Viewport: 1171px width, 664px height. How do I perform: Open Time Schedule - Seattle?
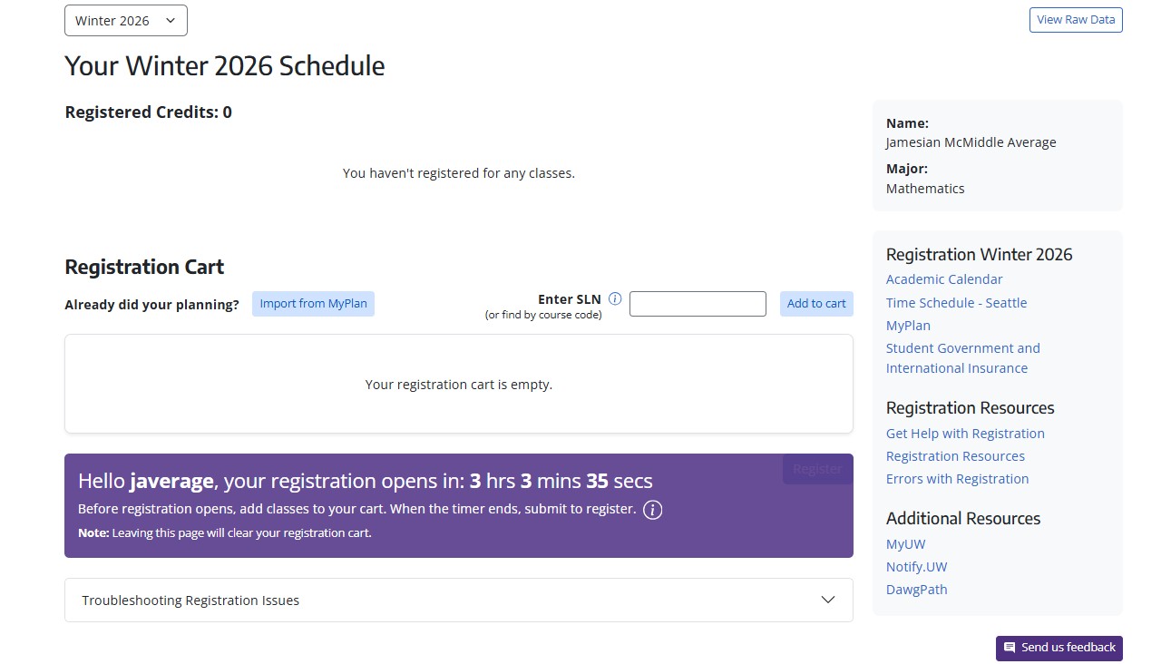click(x=956, y=302)
